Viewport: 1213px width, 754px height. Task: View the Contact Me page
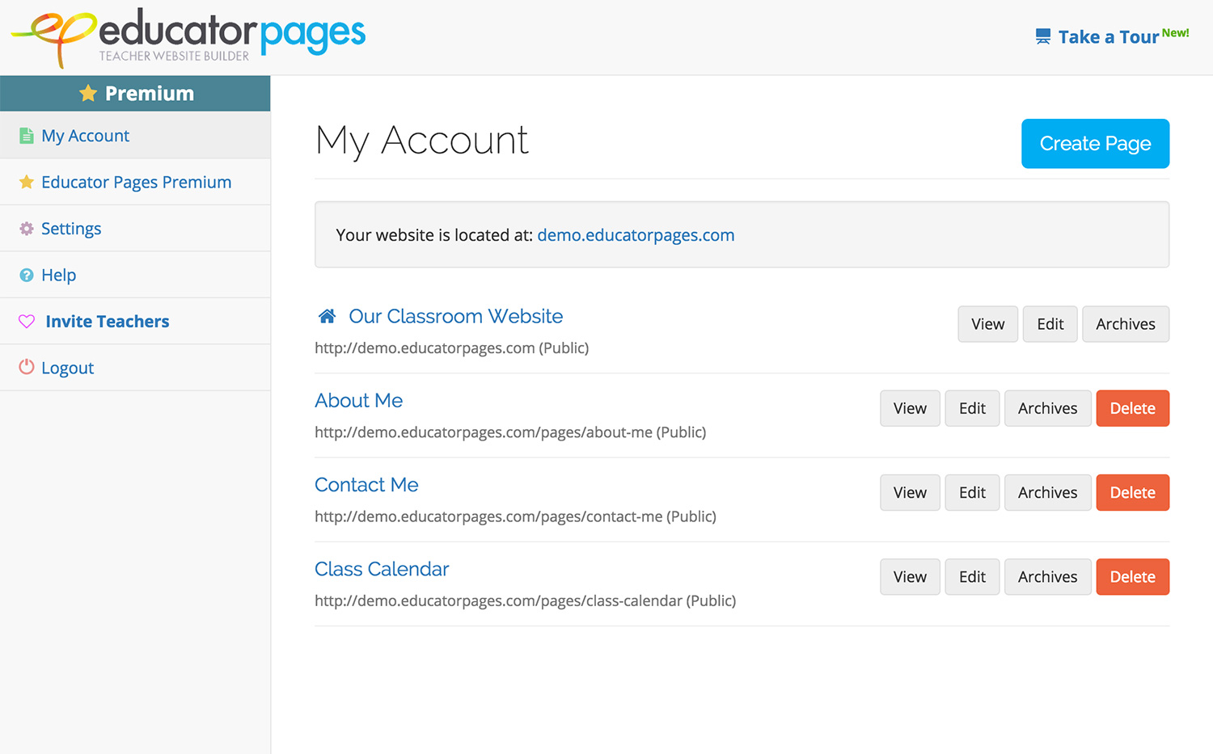[910, 492]
